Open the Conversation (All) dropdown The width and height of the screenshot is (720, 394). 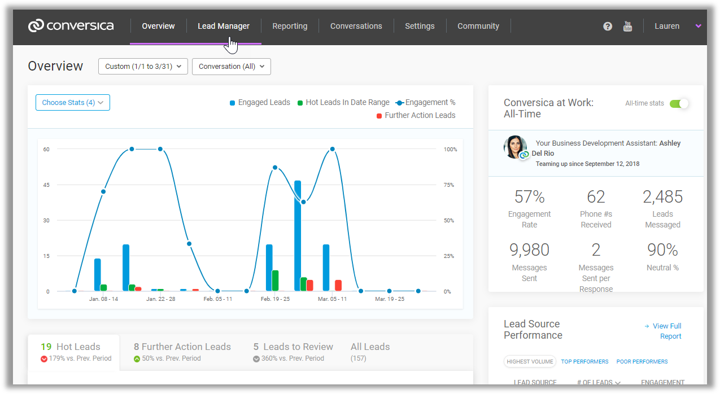click(x=232, y=67)
